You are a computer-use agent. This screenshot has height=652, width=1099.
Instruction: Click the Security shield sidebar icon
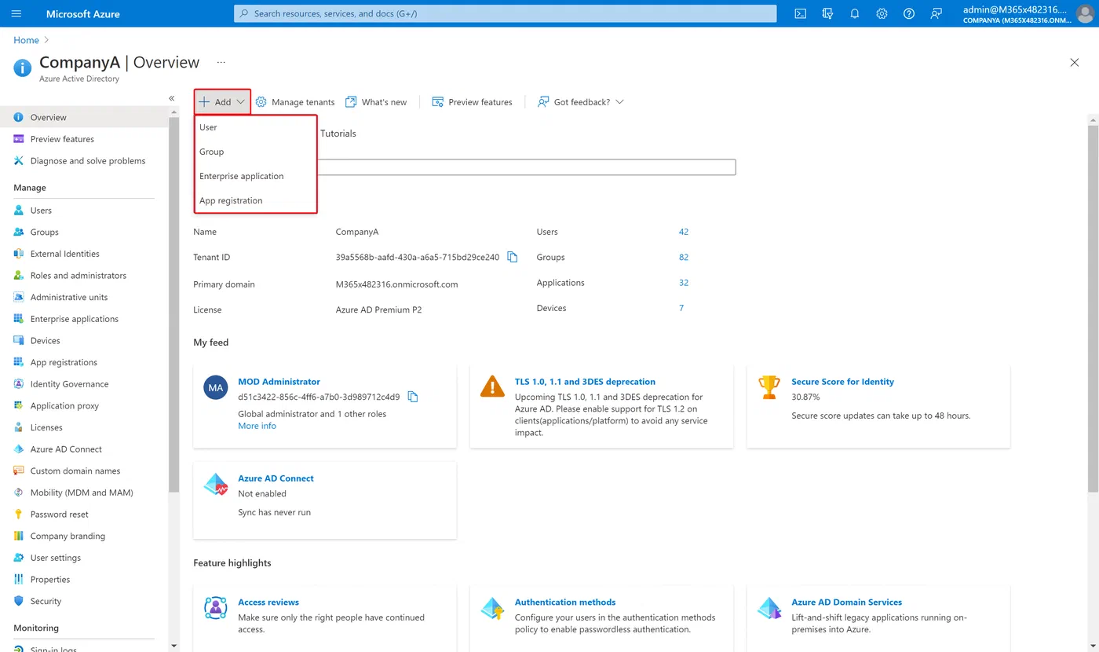pyautogui.click(x=19, y=601)
